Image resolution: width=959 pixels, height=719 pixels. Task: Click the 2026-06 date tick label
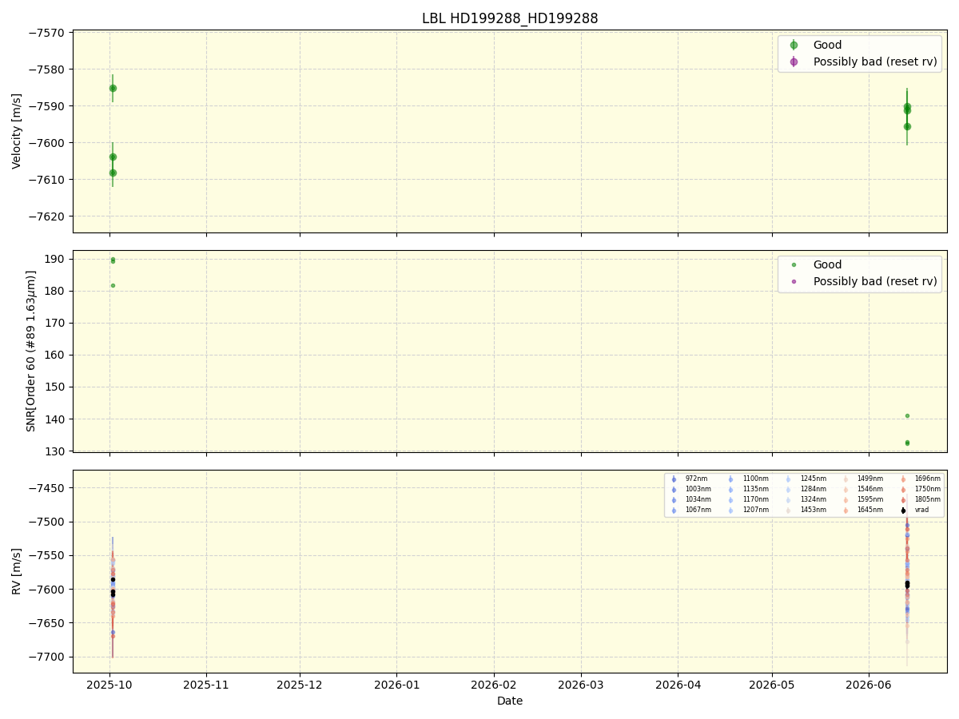(x=869, y=685)
